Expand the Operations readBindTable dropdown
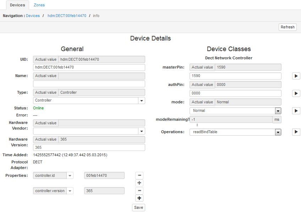This screenshot has width=301, height=212. click(278, 132)
